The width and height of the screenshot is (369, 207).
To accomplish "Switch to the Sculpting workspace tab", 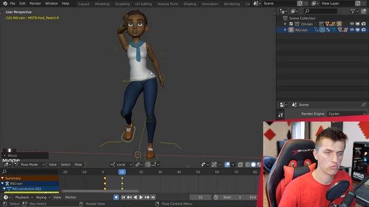I will pyautogui.click(x=122, y=4).
